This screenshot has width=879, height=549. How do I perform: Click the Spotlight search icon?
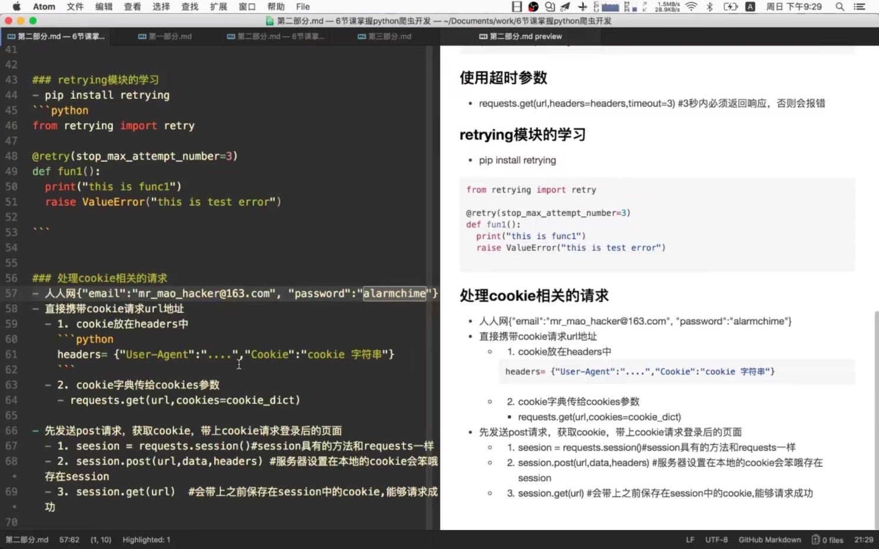840,6
